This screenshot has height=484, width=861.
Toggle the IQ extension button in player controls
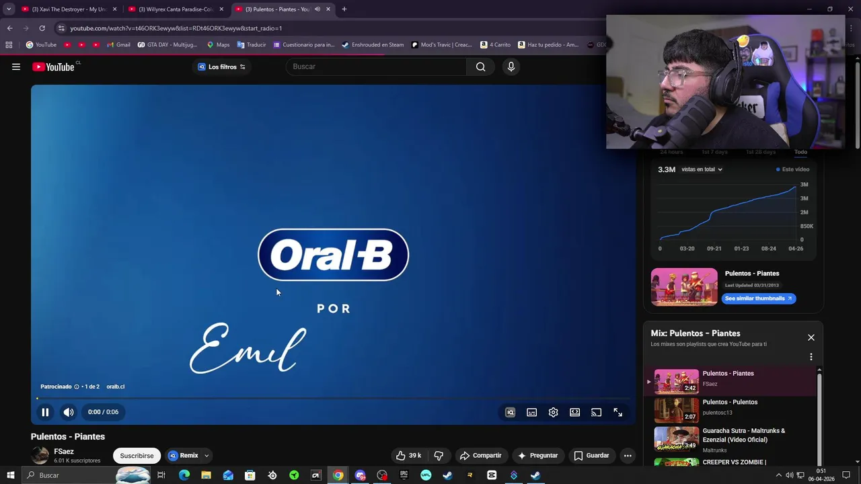tap(510, 412)
